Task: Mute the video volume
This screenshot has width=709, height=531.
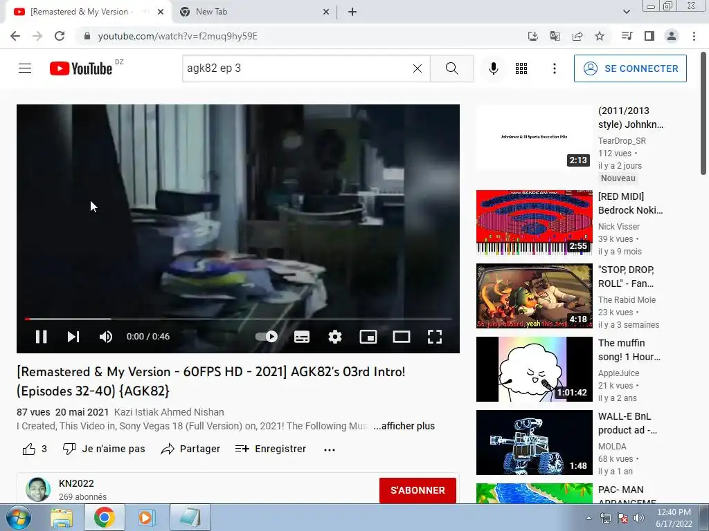Action: tap(106, 337)
